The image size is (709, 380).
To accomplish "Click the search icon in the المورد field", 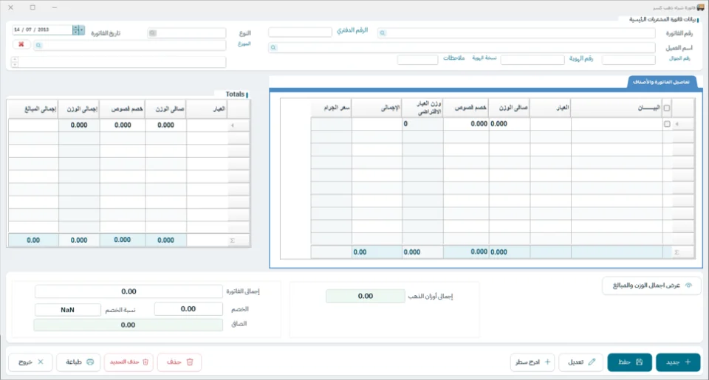I will click(x=38, y=45).
